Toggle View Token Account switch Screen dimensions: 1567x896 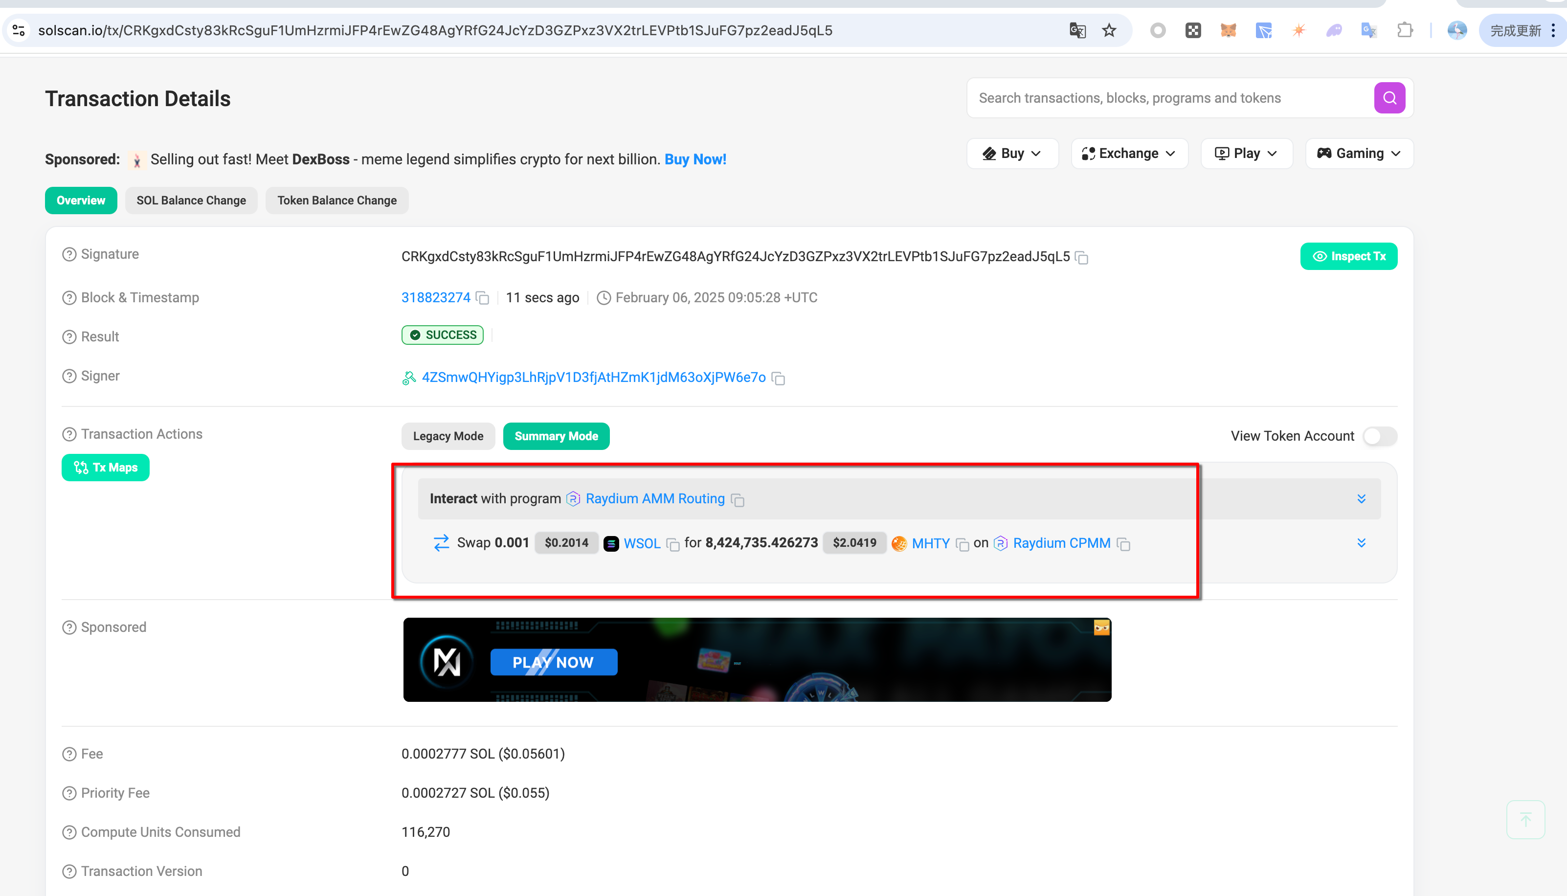(x=1379, y=436)
